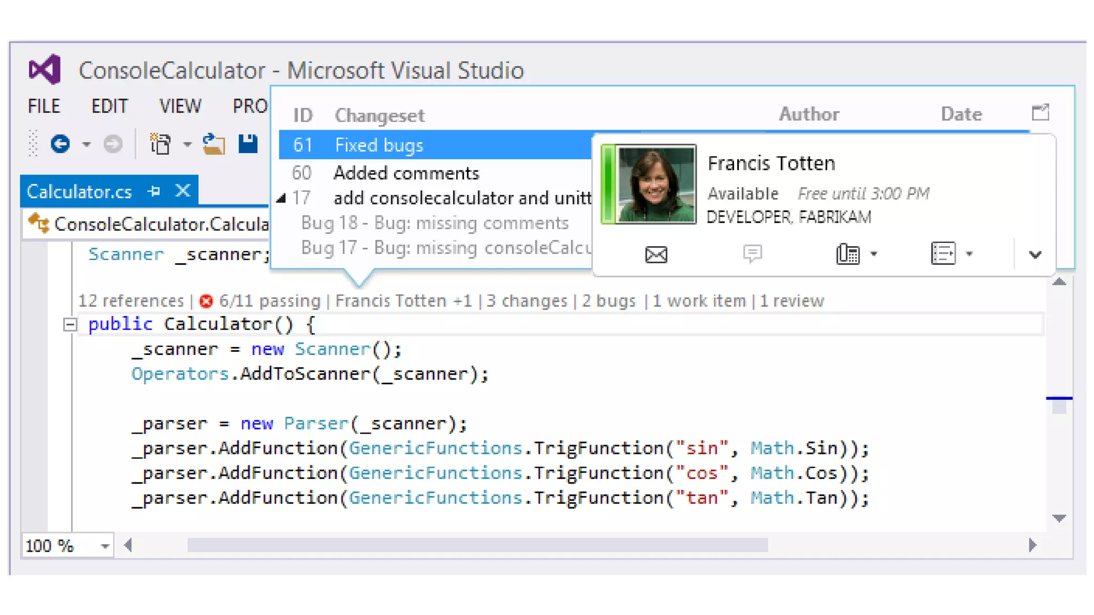The image size is (1094, 615).
Task: Collapse changeset 17 row
Action: tap(282, 199)
